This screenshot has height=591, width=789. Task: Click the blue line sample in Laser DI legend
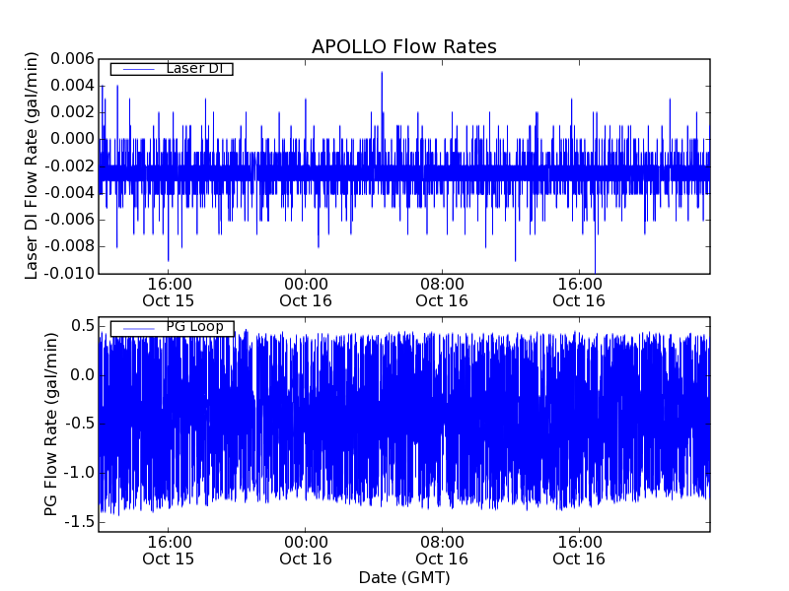135,69
